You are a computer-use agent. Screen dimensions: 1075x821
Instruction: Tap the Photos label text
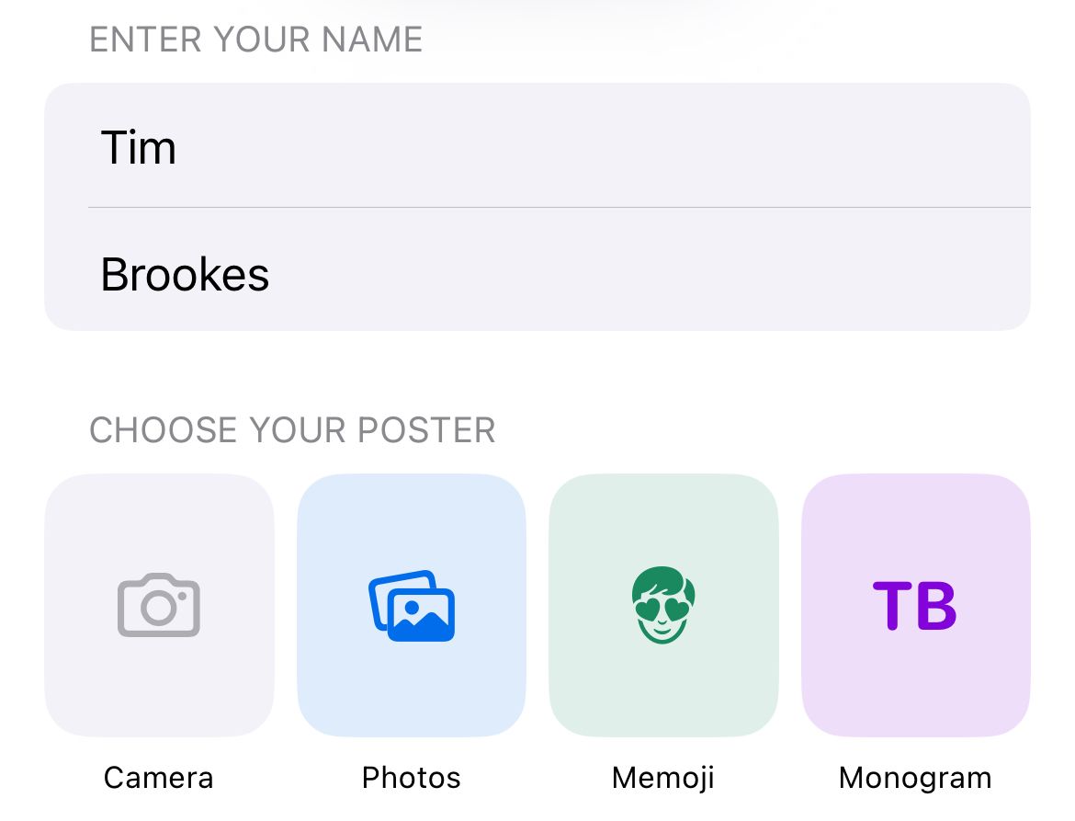point(411,777)
